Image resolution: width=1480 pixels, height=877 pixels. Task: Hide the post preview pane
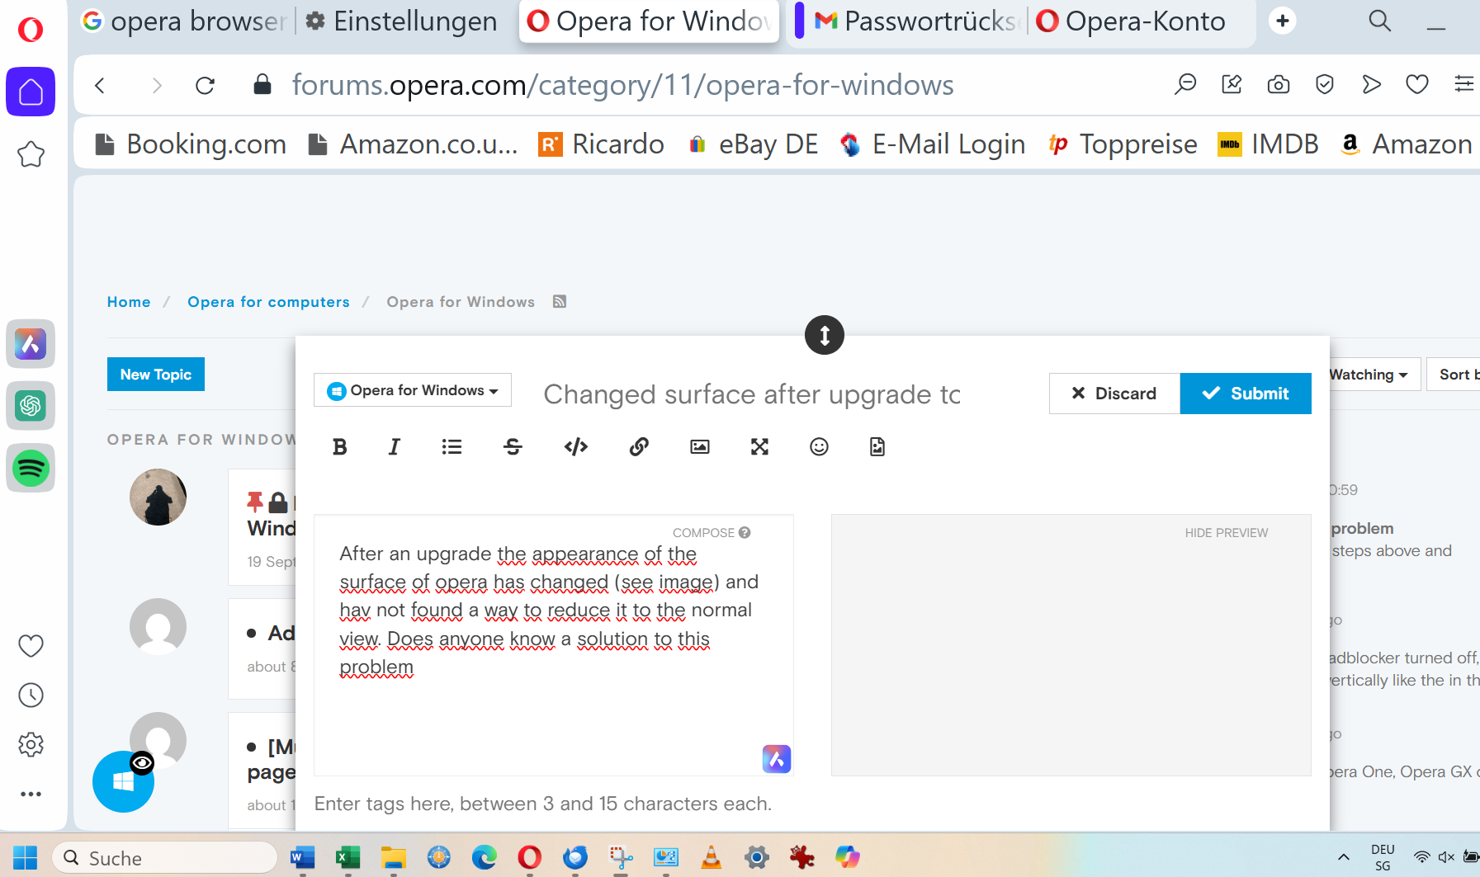[1226, 533]
